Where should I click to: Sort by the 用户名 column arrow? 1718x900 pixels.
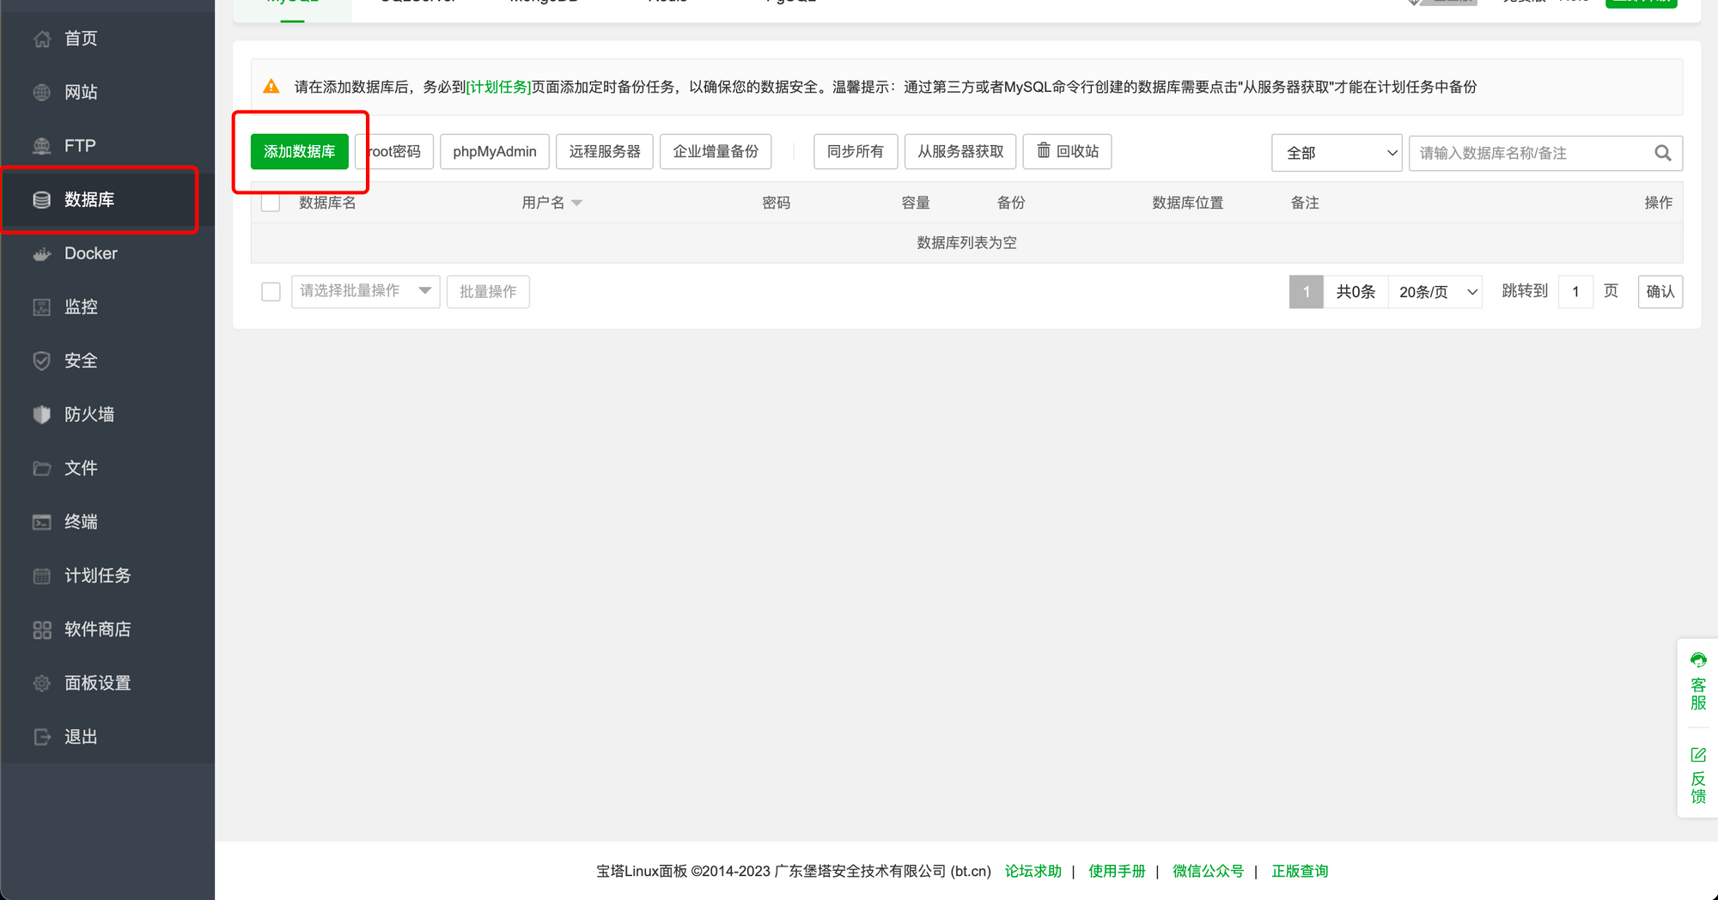(577, 203)
